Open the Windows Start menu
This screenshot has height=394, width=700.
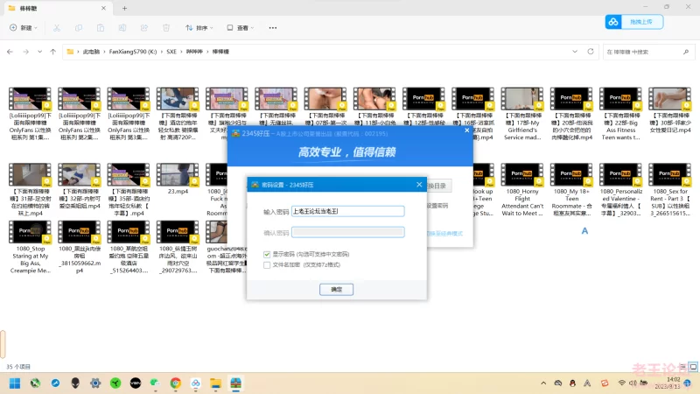[x=15, y=383]
